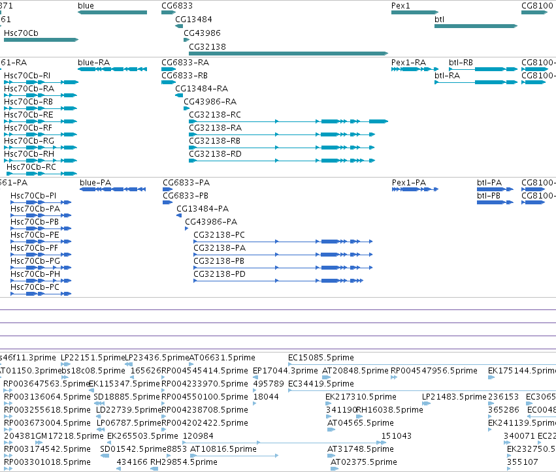Select the blue gene feature label
The image size is (556, 472).
(86, 6)
